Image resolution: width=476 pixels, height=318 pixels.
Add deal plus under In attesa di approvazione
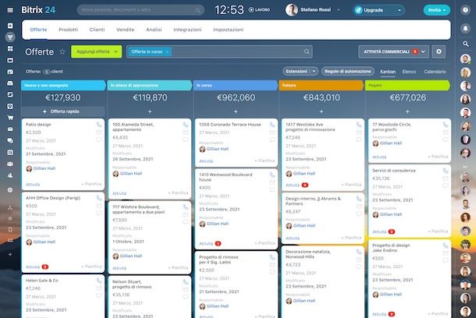[x=150, y=112]
